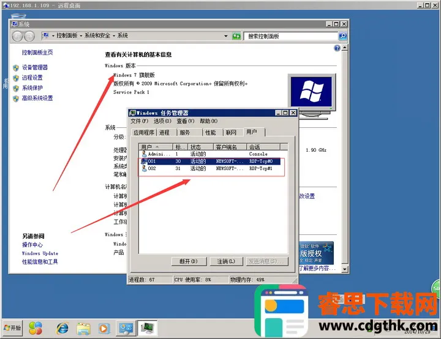Image resolution: width=441 pixels, height=339 pixels.
Task: Click the refresh button next to address bar
Action: (236, 36)
